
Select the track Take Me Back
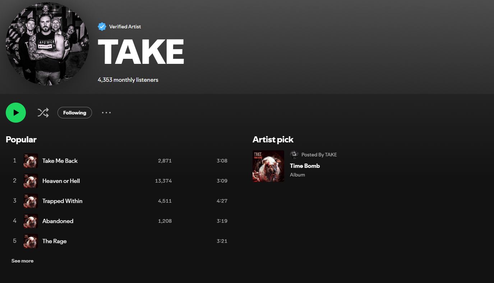click(x=60, y=161)
